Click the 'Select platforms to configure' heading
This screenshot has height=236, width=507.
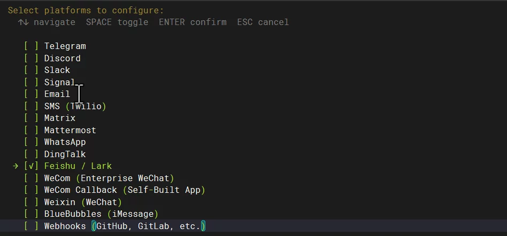[86, 10]
